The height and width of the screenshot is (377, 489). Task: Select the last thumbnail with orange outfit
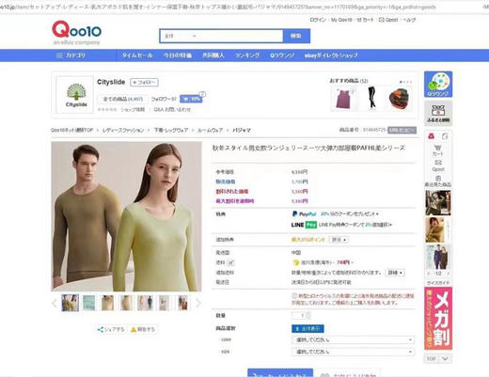pos(182,303)
